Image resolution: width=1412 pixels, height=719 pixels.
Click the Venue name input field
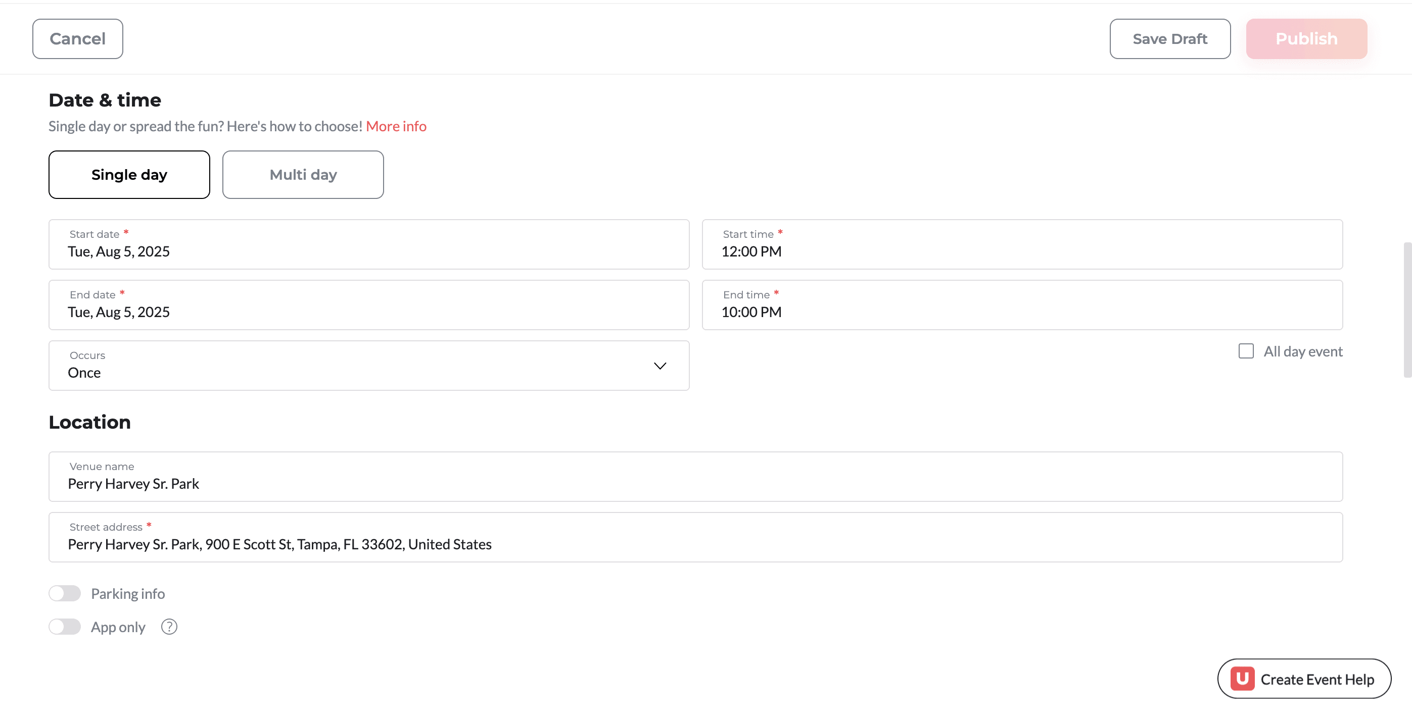pos(695,477)
